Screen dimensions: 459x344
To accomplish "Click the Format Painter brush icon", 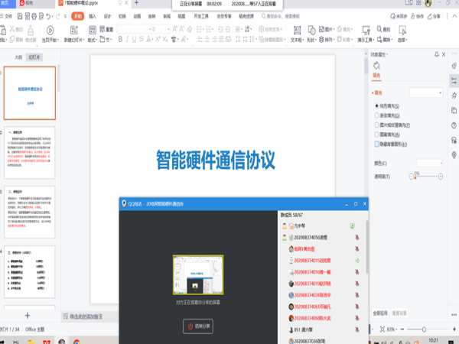I will pyautogui.click(x=31, y=30).
